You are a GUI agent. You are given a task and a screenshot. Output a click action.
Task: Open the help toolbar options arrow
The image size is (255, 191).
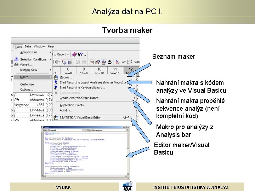click(x=85, y=56)
